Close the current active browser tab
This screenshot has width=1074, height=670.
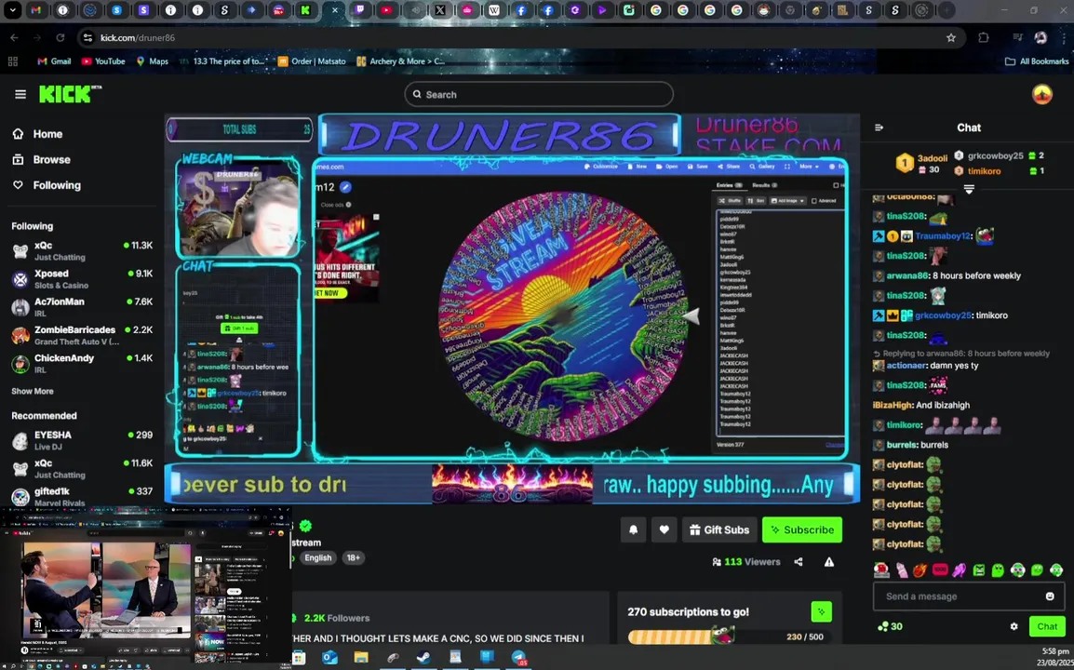(334, 10)
